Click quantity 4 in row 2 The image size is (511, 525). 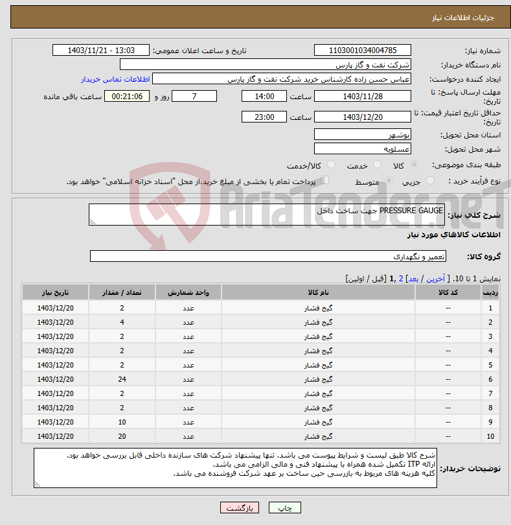tap(122, 322)
